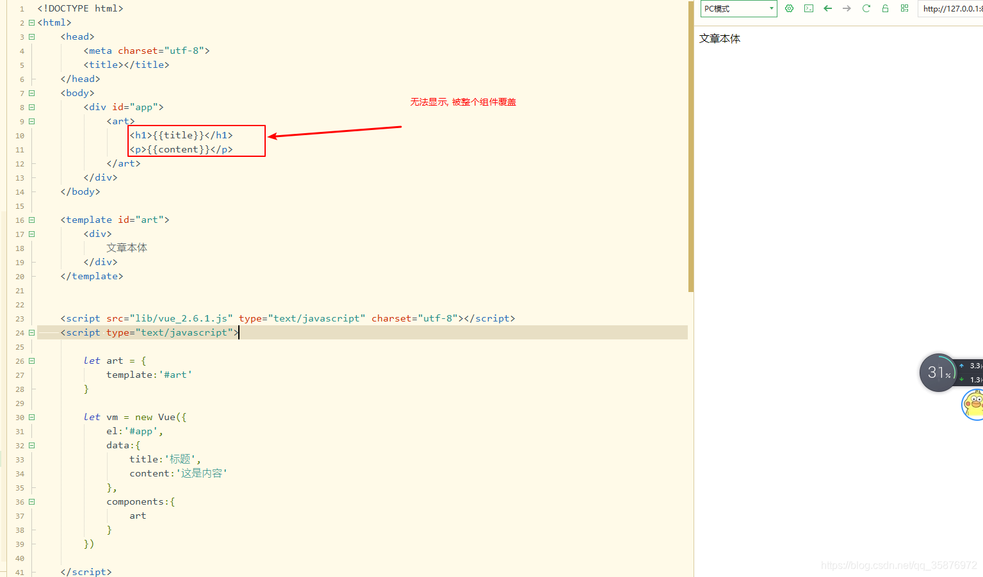This screenshot has height=577, width=983.
Task: Click the 文章本体 text in browser preview
Action: click(720, 38)
